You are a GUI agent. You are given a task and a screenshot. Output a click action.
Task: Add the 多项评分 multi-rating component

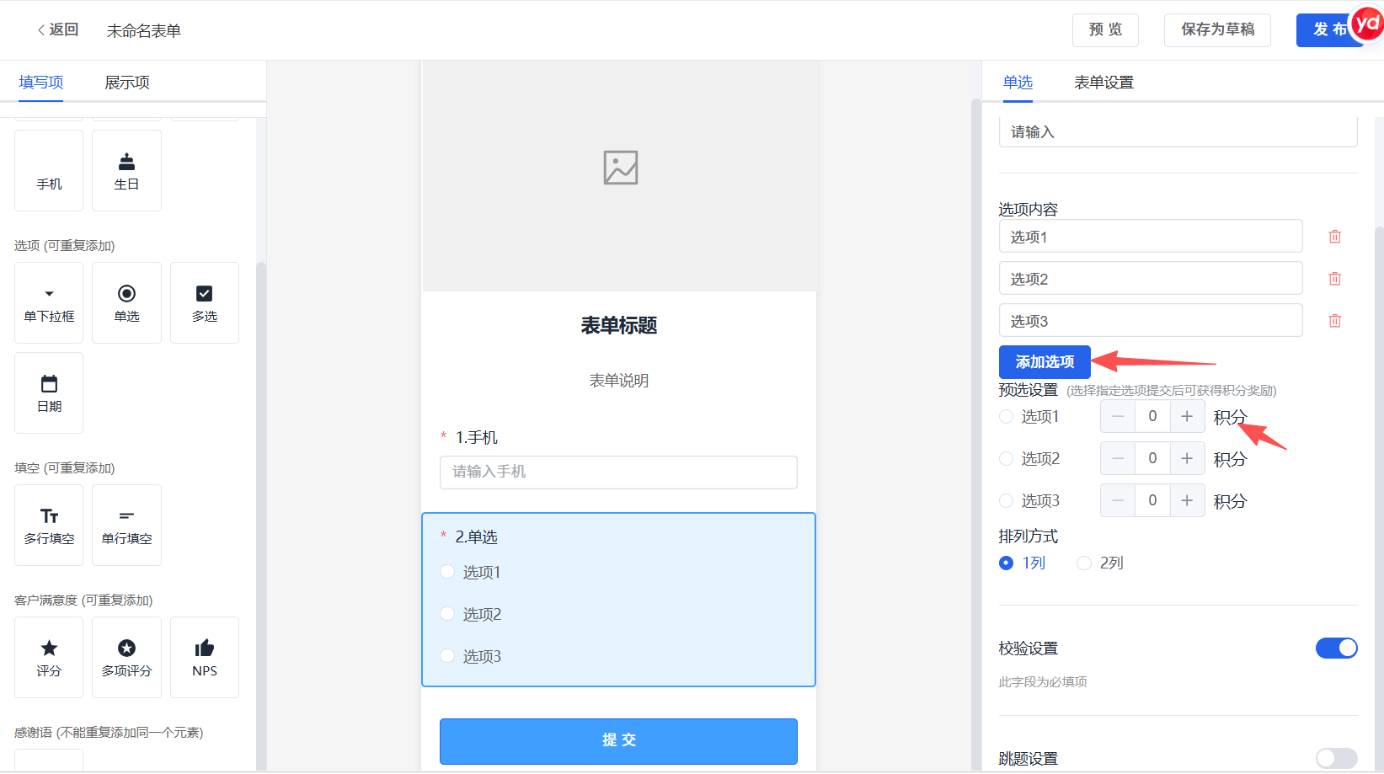click(x=126, y=657)
